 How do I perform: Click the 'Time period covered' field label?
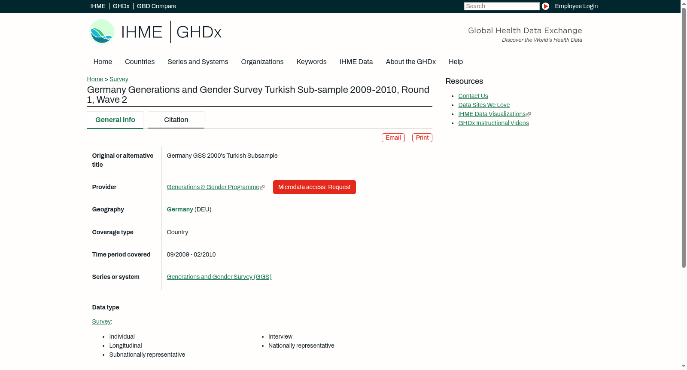[122, 254]
